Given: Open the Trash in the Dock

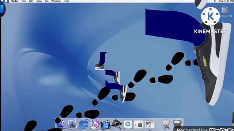Looking at the screenshot, I should pos(177,124).
